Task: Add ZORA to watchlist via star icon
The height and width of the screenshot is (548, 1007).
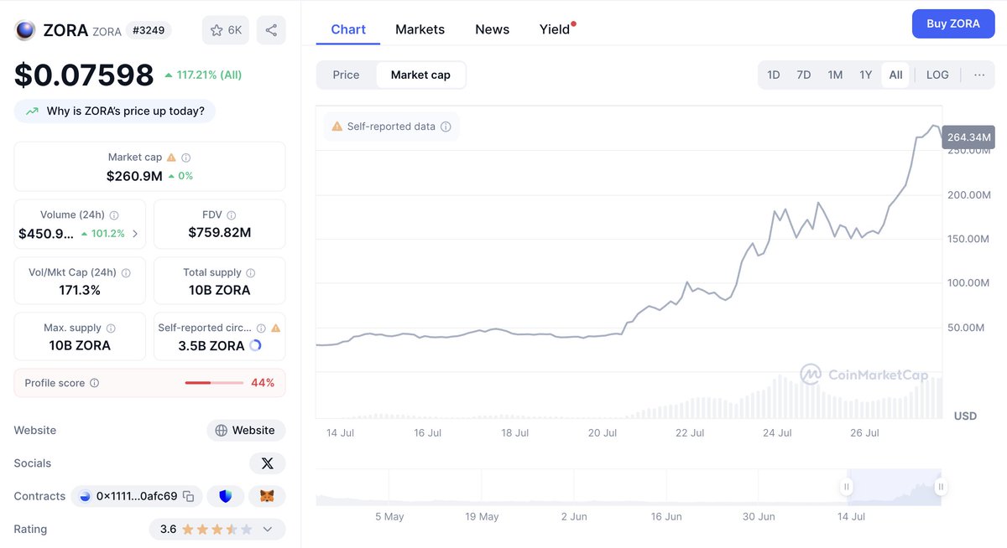Action: (x=217, y=30)
